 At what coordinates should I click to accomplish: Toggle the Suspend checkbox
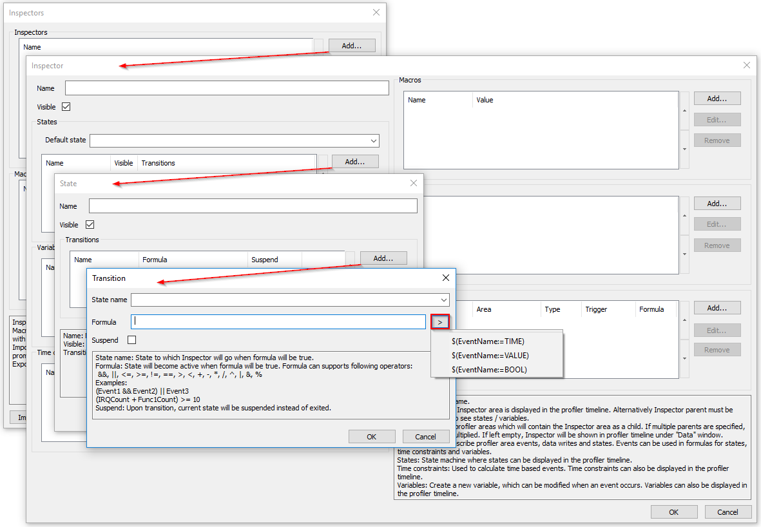click(132, 340)
